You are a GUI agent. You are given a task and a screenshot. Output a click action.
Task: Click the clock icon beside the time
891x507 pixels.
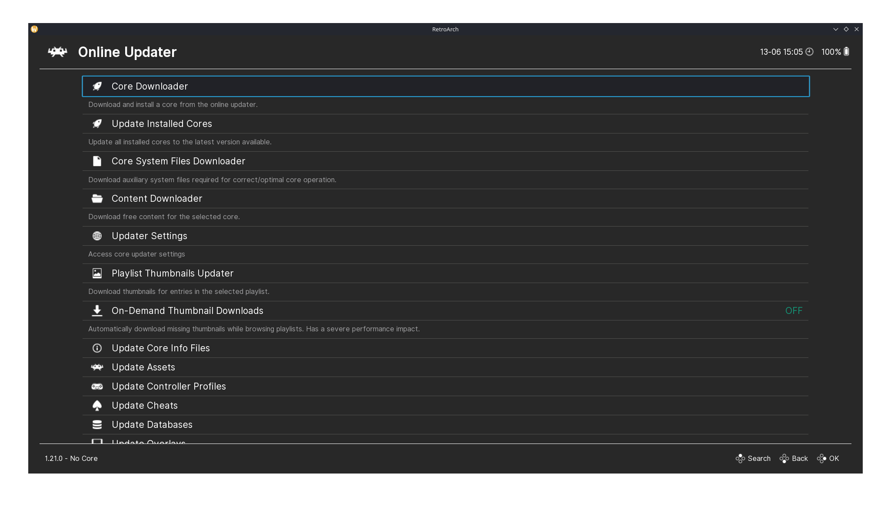(809, 52)
